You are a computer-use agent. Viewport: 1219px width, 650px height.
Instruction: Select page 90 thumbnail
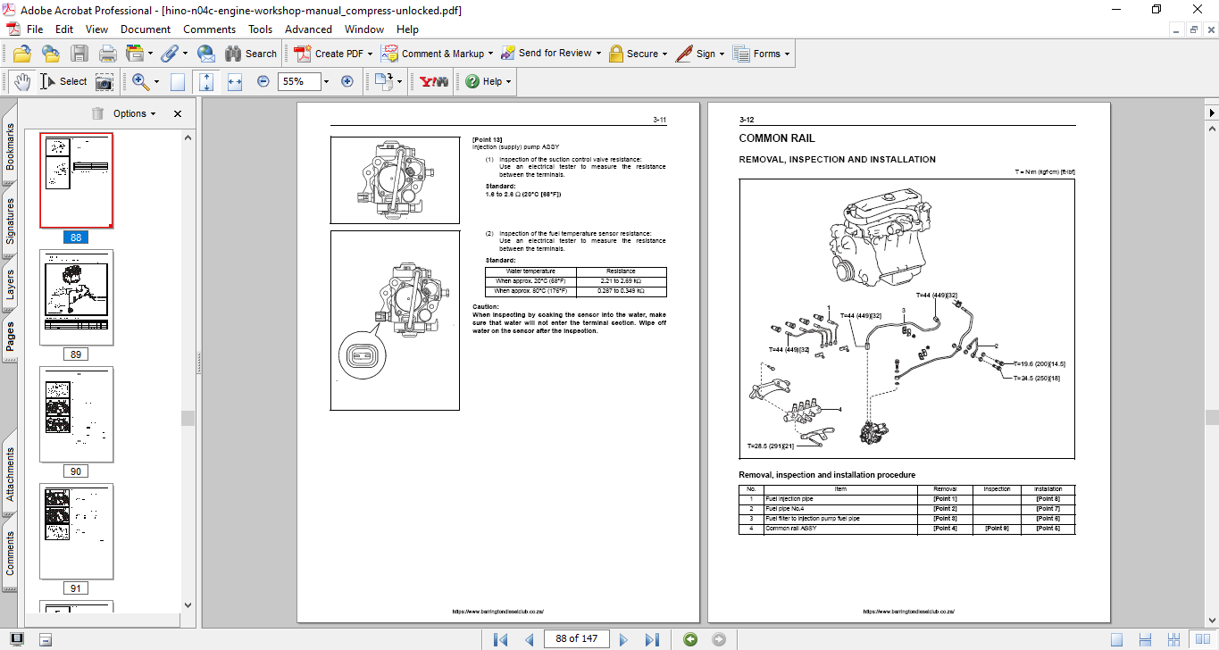(x=76, y=414)
